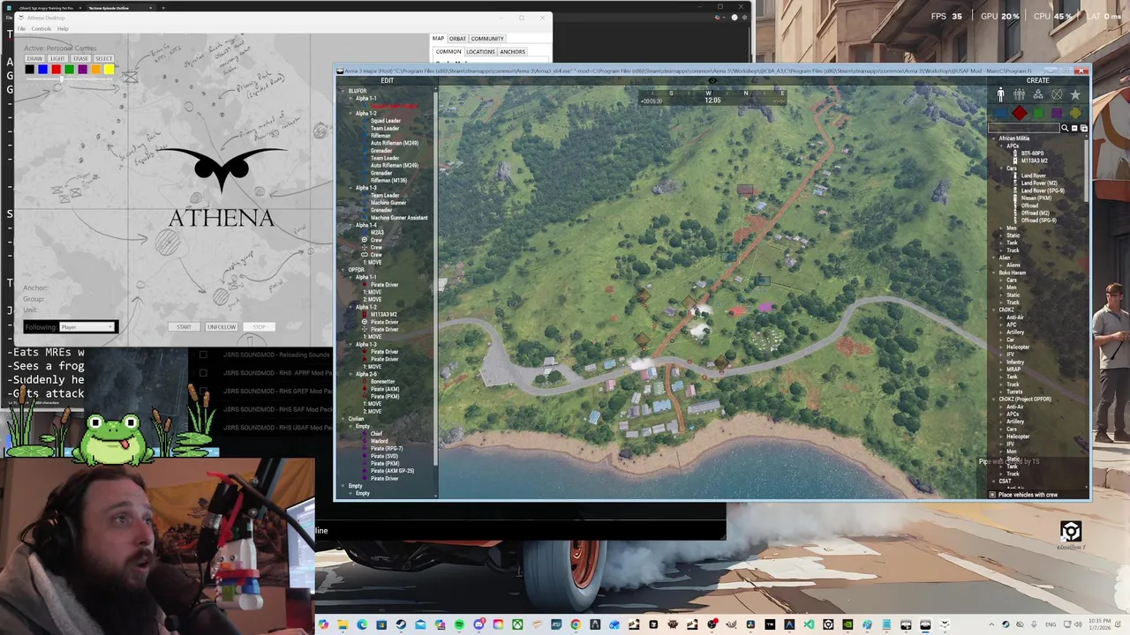1130x635 pixels.
Task: Tick JSRS SOUNDMOD RHS GREF checkbox
Action: (203, 391)
